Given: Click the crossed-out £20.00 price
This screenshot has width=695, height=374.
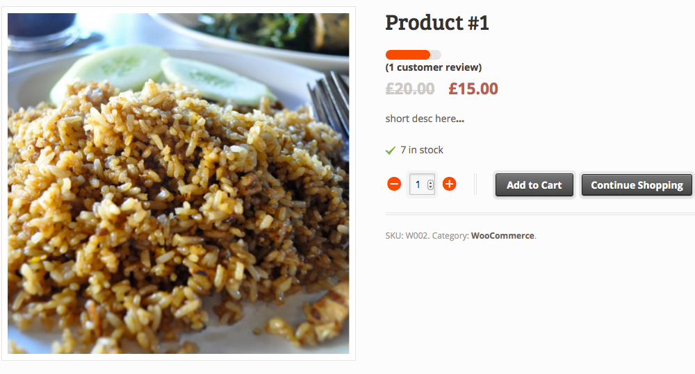Looking at the screenshot, I should point(410,89).
